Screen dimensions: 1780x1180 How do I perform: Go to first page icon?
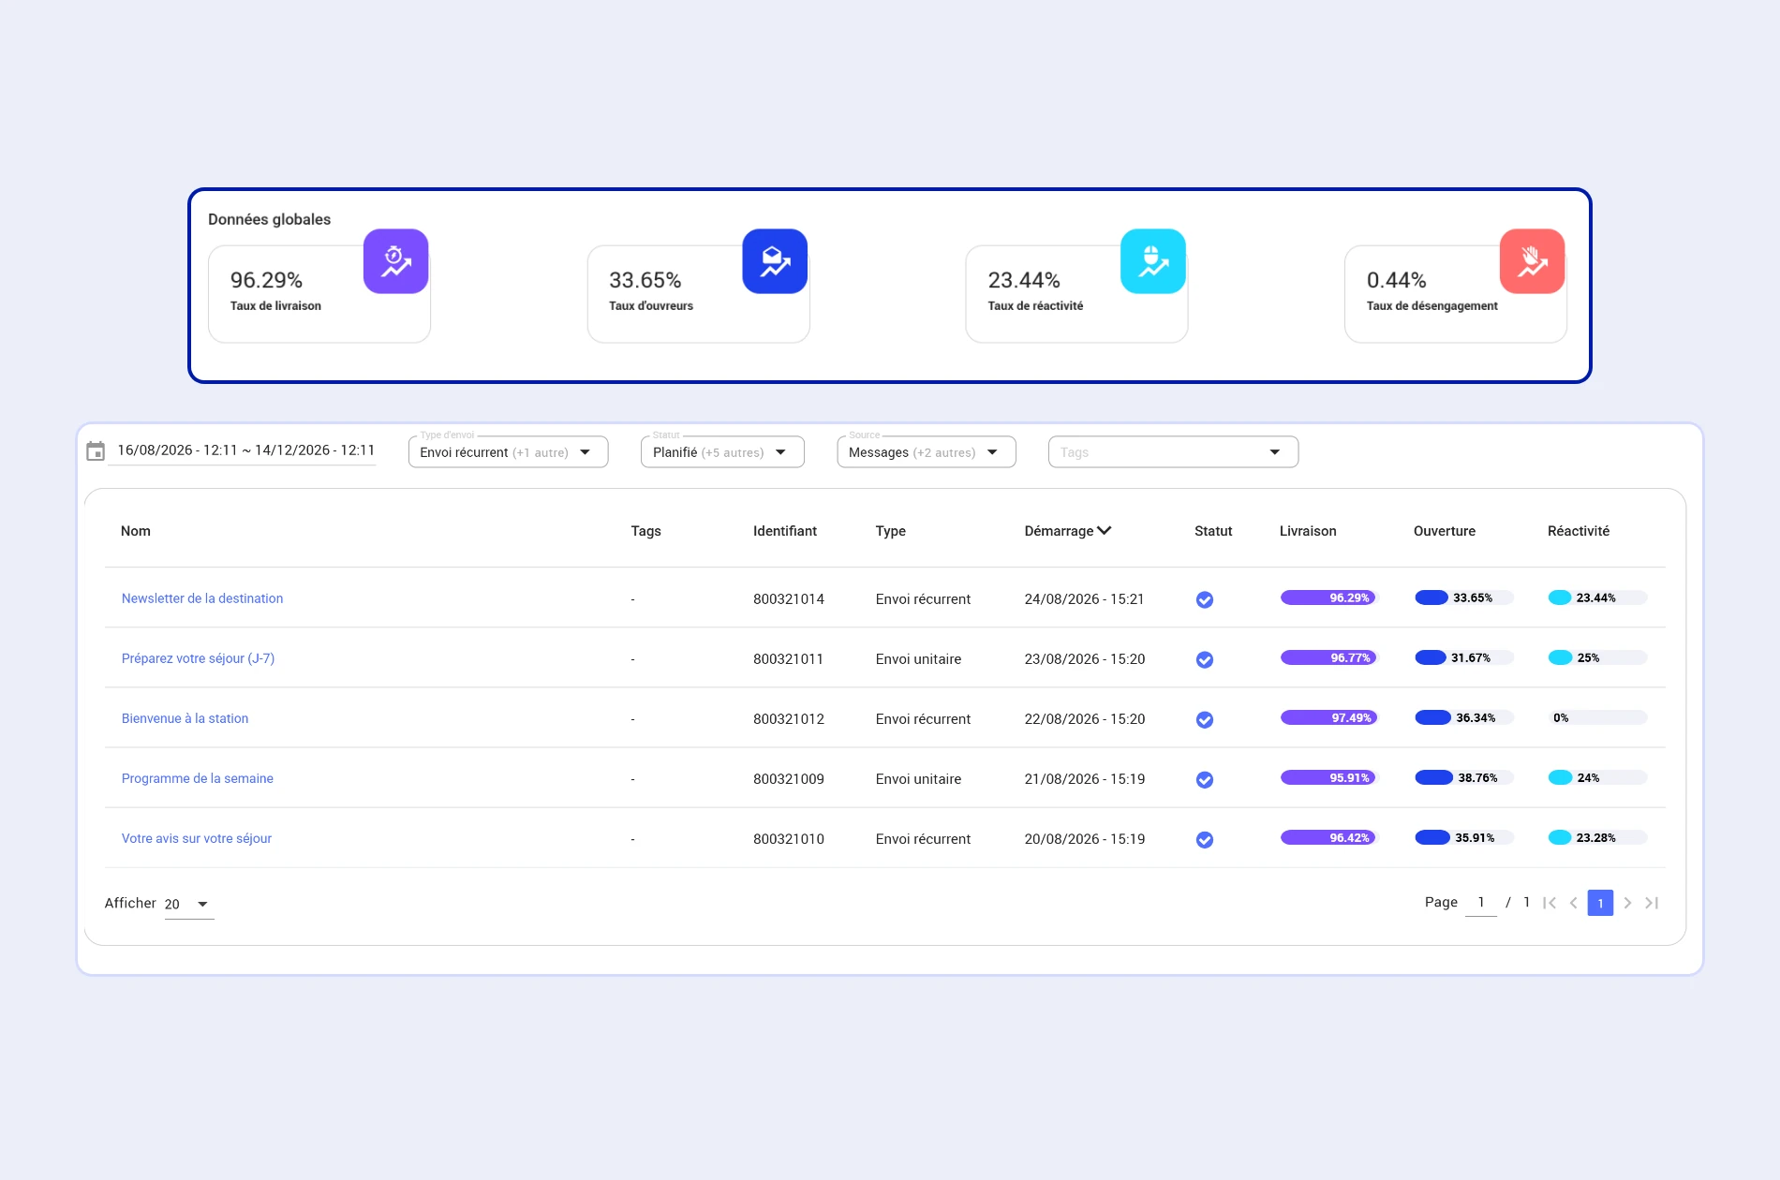click(1550, 903)
